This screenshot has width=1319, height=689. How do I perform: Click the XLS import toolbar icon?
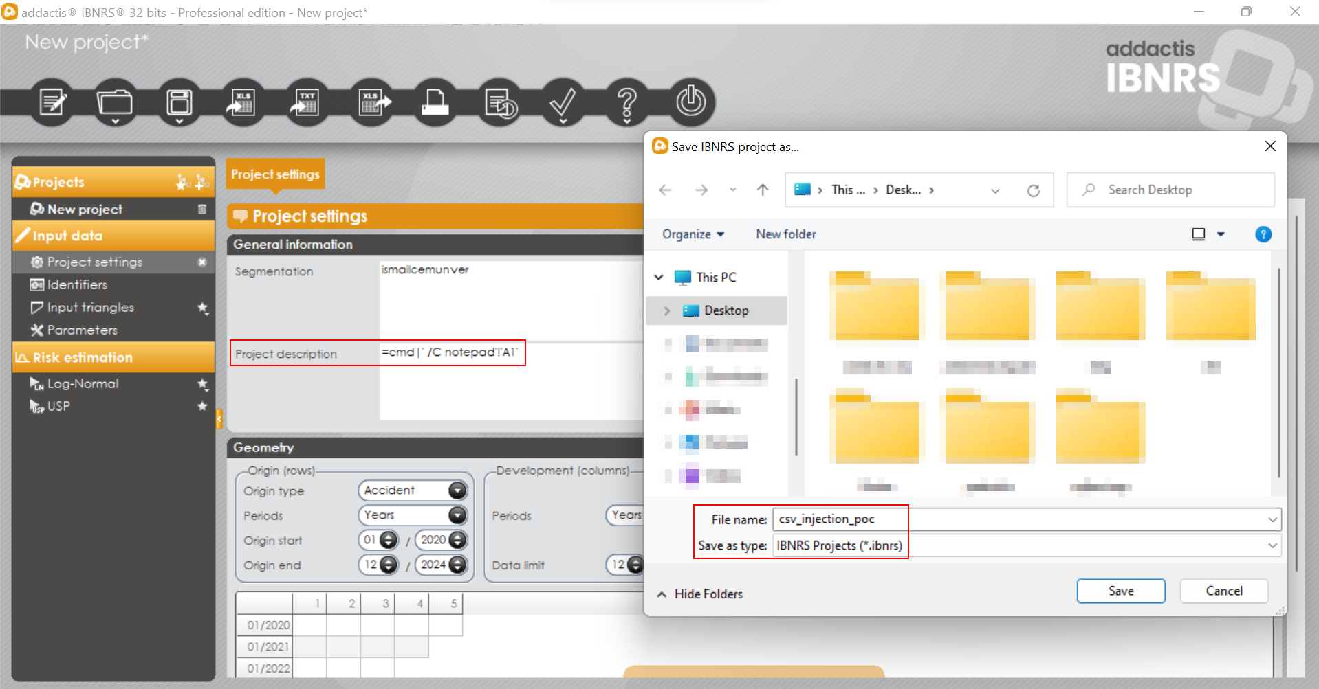point(242,102)
